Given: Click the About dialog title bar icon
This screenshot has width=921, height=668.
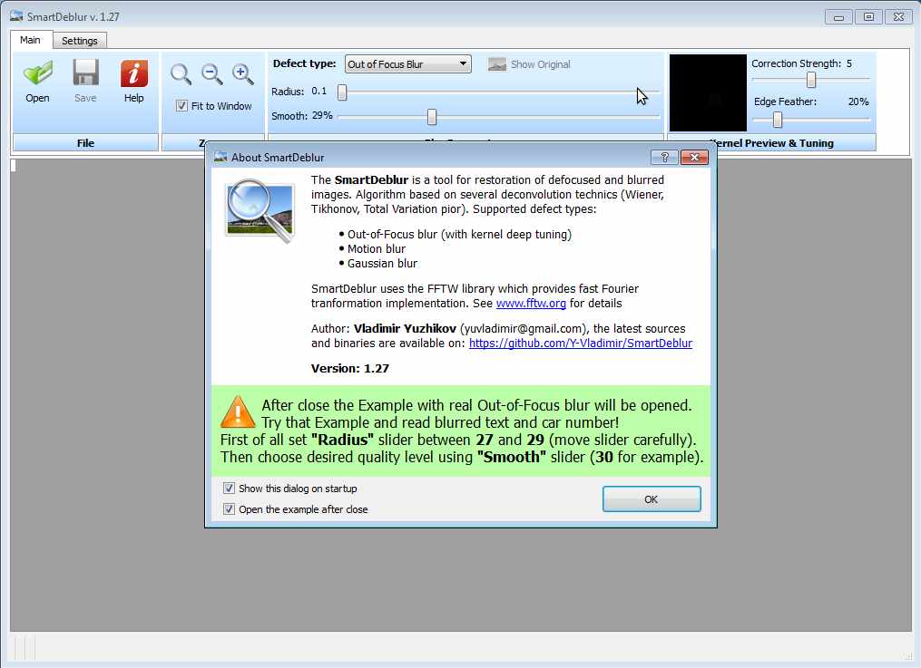Looking at the screenshot, I should pyautogui.click(x=220, y=157).
